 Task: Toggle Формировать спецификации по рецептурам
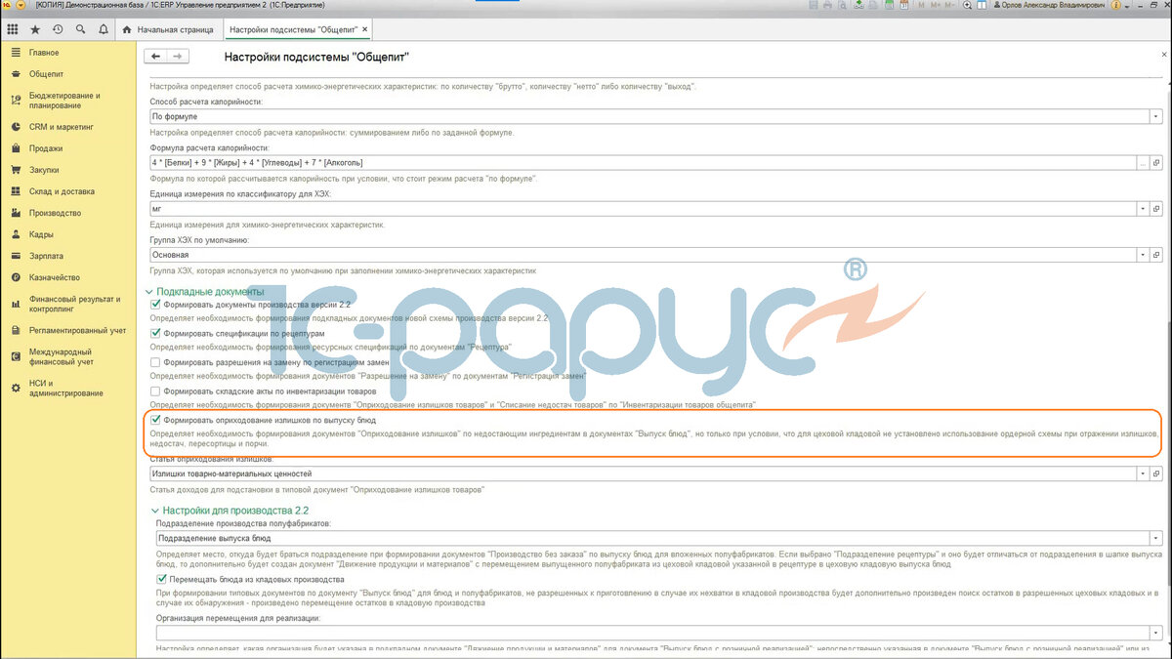tap(155, 333)
